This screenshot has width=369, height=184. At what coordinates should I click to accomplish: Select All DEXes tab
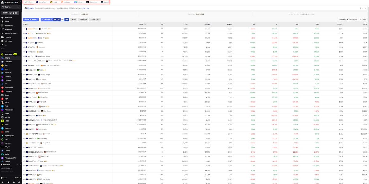(x=29, y=2)
